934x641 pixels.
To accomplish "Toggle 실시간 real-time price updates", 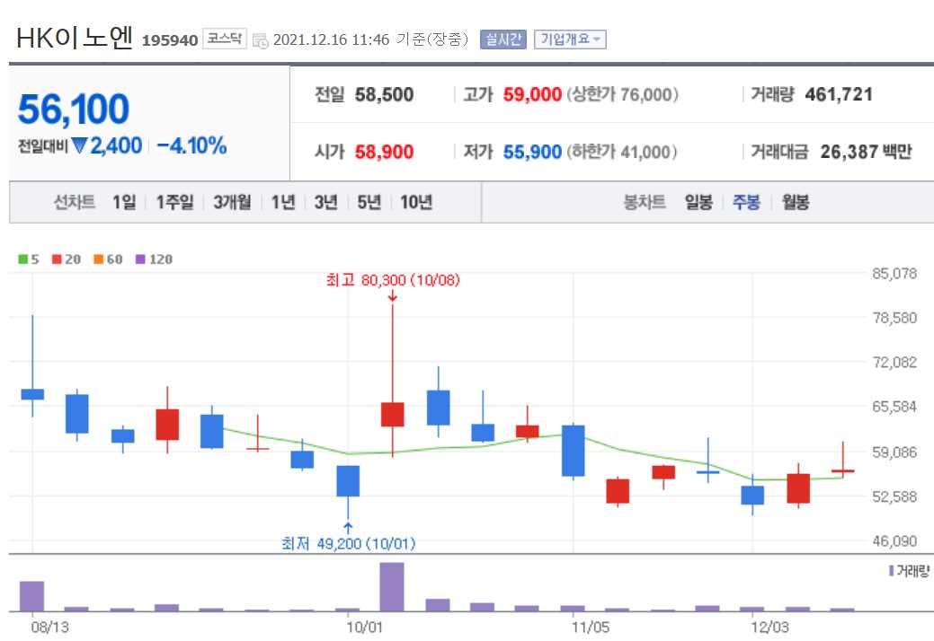I will (x=504, y=39).
